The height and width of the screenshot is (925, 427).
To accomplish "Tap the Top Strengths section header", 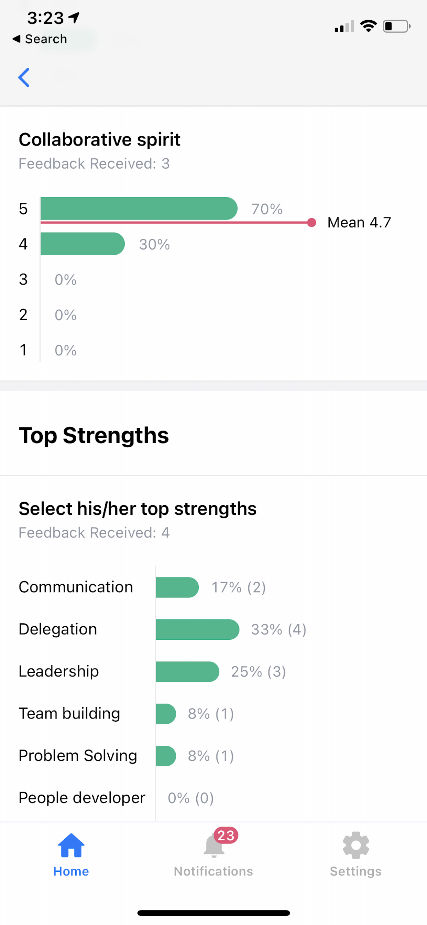I will tap(94, 435).
